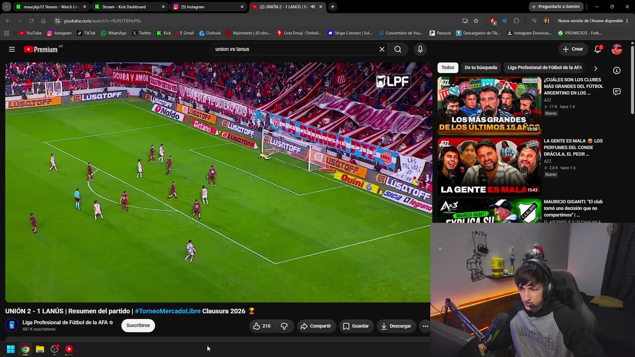The image size is (635, 357).
Task: Open the info icon beside the sidebar
Action: [617, 70]
